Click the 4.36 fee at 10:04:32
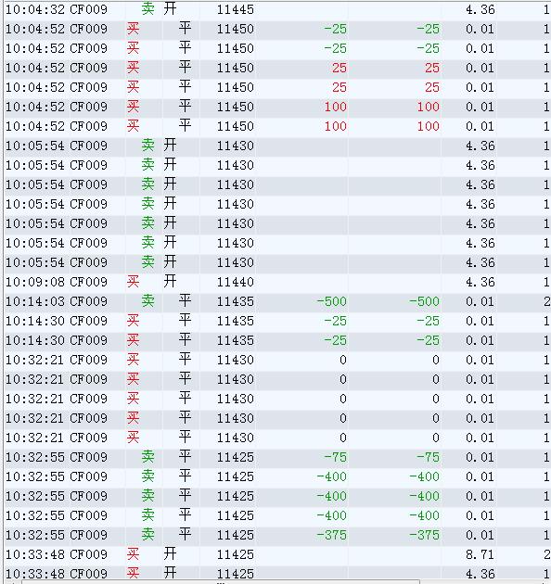The width and height of the screenshot is (551, 584). click(480, 9)
